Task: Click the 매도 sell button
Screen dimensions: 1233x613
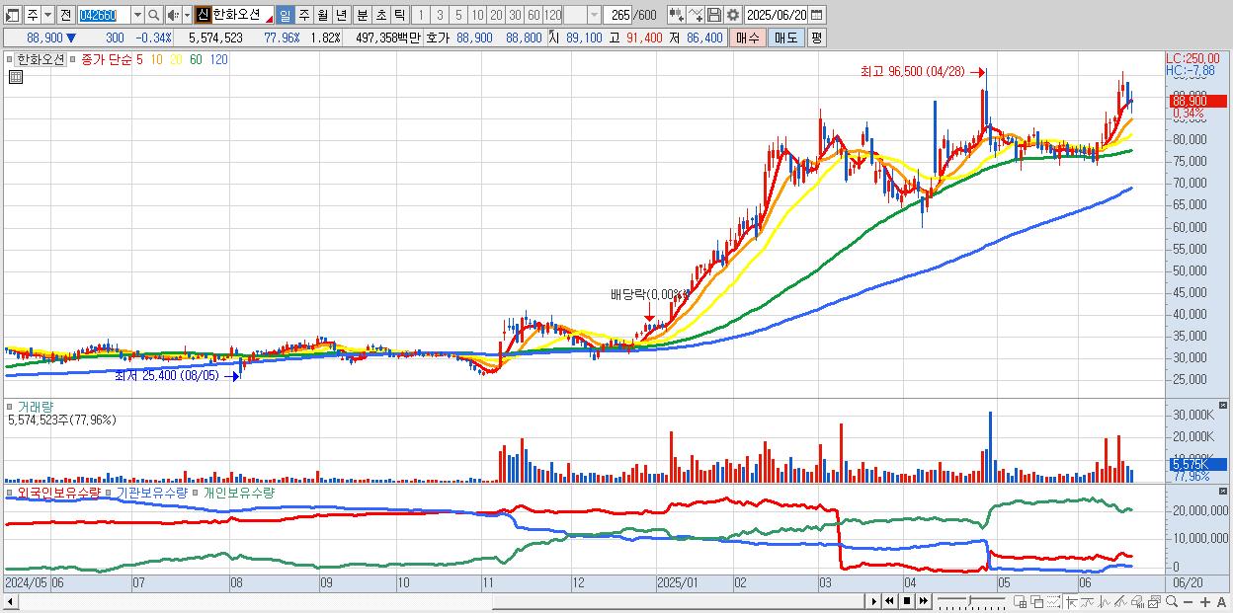Action: [785, 38]
